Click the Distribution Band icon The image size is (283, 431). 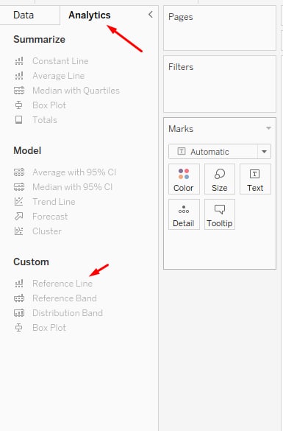[x=19, y=313]
